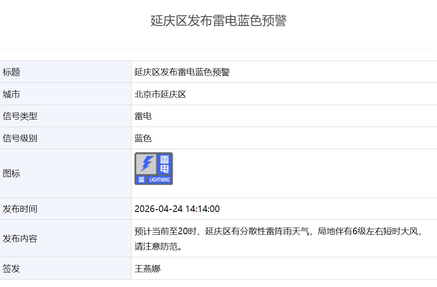Click the 雷电 value in the signal type row
The height and width of the screenshot is (287, 437).
point(143,116)
